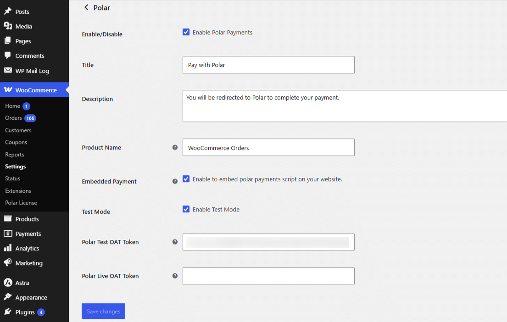Toggle the Enable Polar Payments checkbox
Screen dimensions: 507x322
coord(186,32)
